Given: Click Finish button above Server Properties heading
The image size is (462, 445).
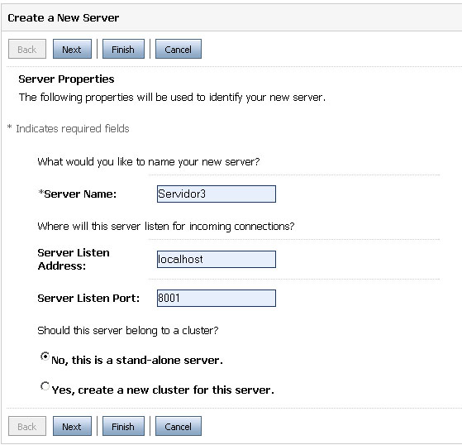Looking at the screenshot, I should (123, 49).
